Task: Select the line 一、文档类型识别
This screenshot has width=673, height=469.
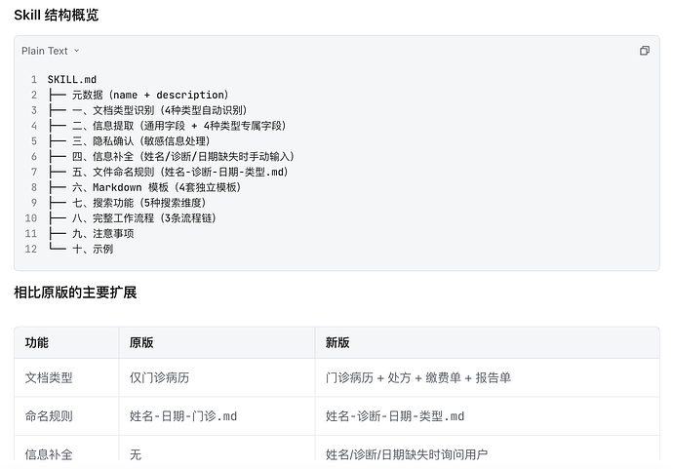Action: pyautogui.click(x=148, y=110)
